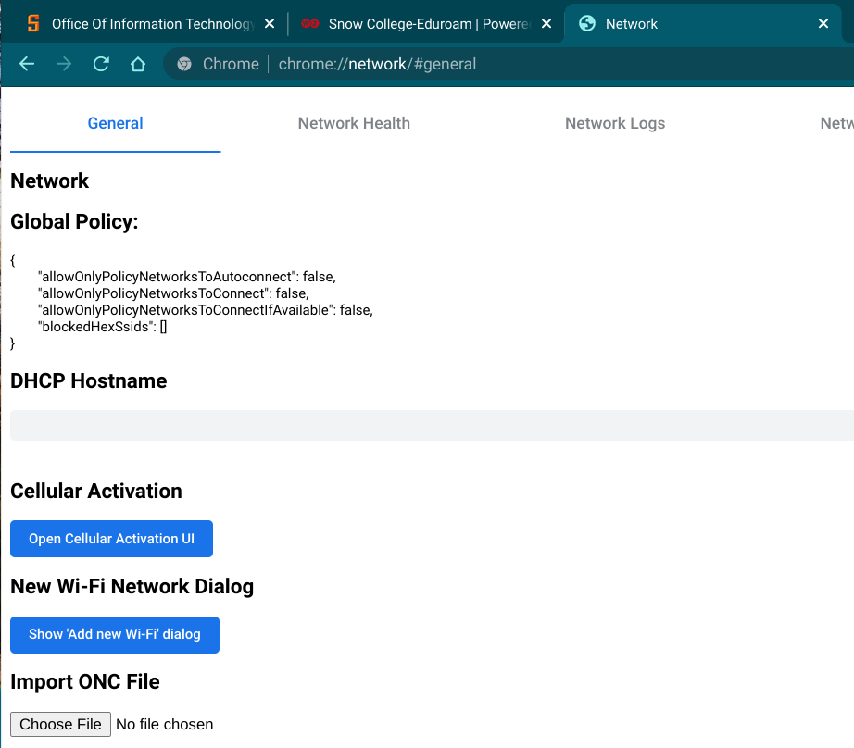Click the DHCP Hostname input field

431,425
